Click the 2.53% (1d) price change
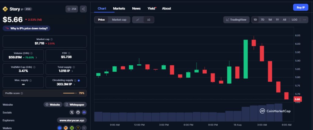 coord(33,20)
